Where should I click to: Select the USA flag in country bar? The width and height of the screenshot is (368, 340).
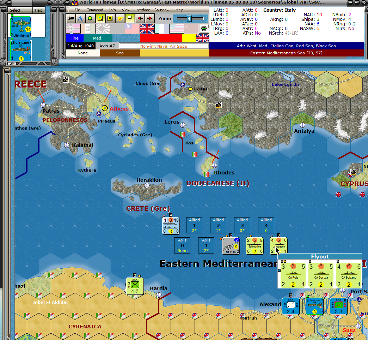pyautogui.click(x=177, y=29)
